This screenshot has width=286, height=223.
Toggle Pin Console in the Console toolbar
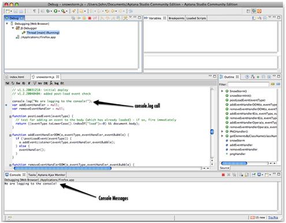tap(254, 175)
